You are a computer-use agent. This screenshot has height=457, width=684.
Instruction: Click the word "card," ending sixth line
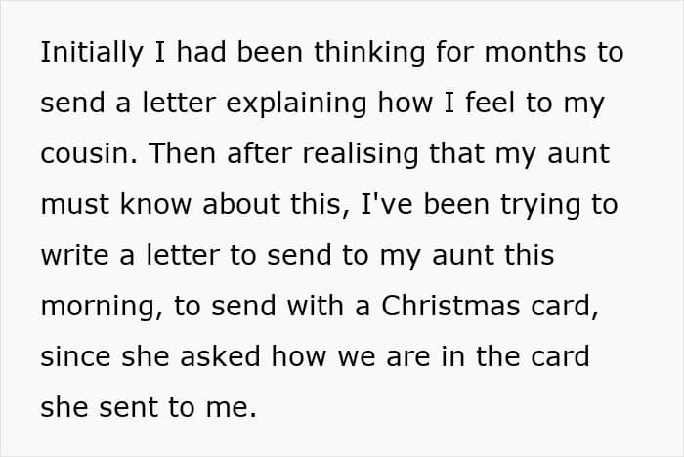pos(565,307)
